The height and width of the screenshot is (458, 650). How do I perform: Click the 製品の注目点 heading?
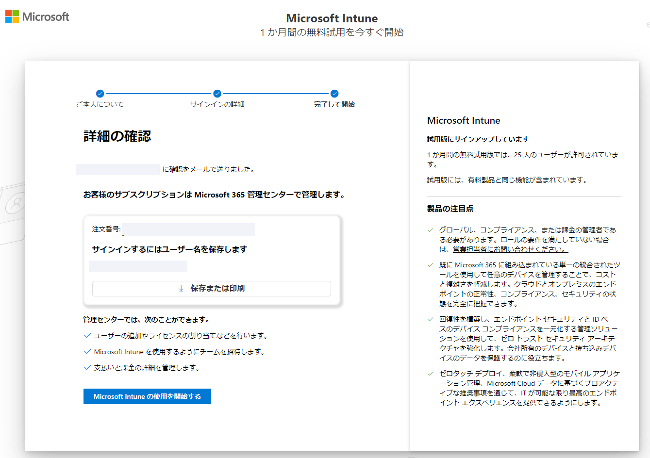point(450,209)
